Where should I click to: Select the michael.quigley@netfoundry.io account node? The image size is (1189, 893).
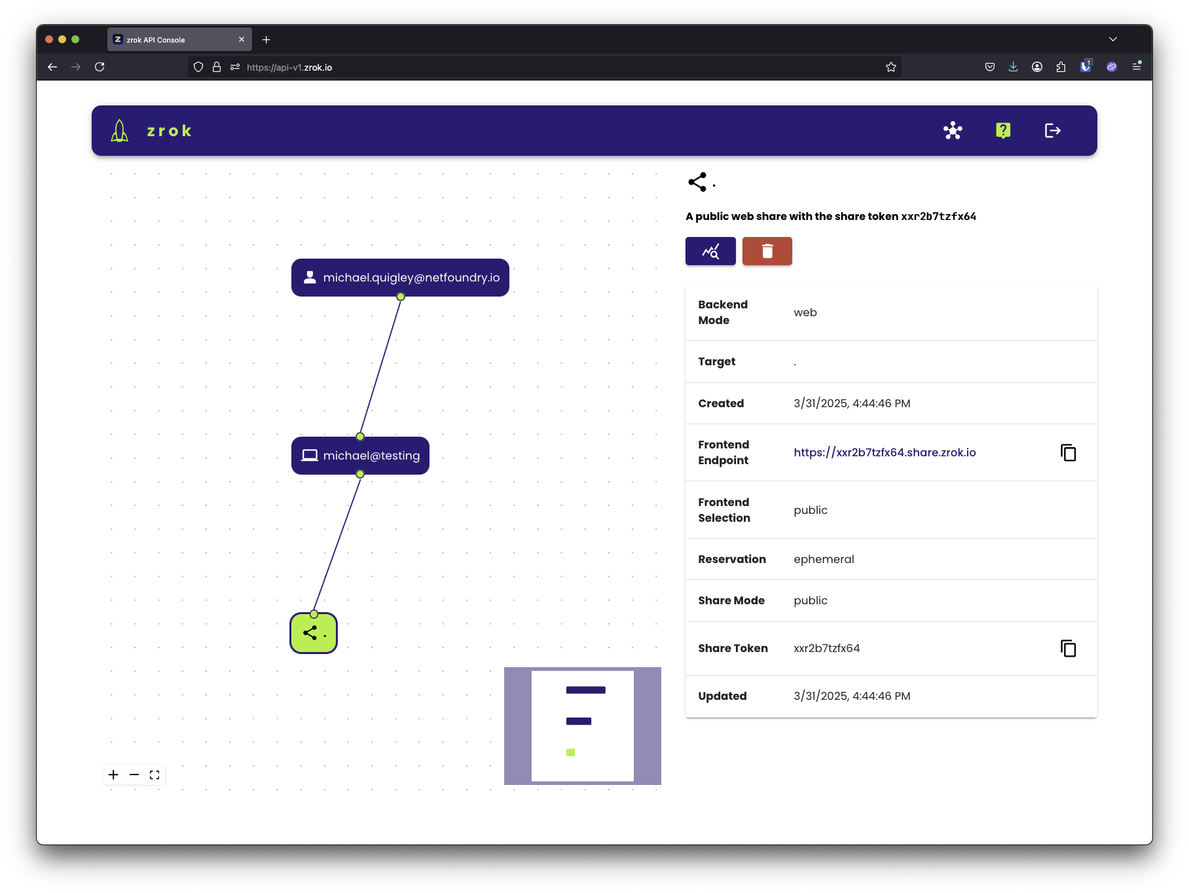pos(400,277)
